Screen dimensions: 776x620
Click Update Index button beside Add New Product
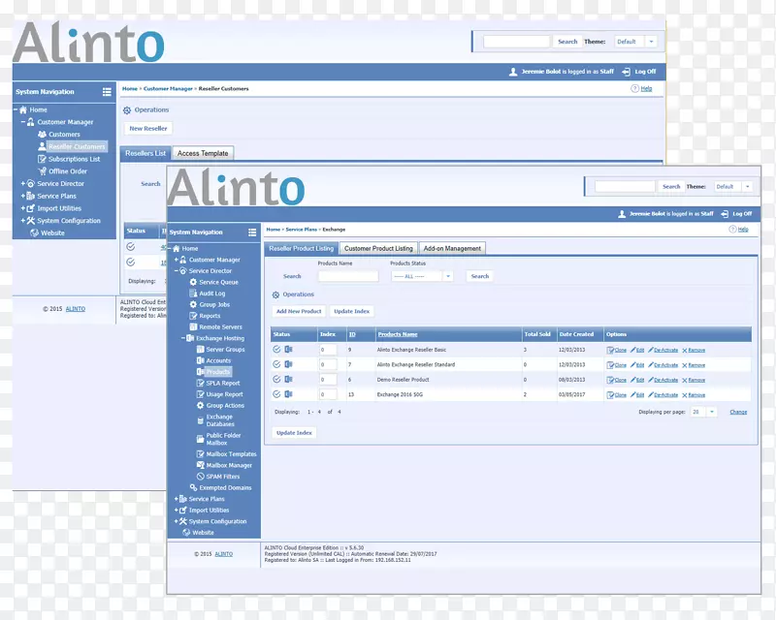351,312
